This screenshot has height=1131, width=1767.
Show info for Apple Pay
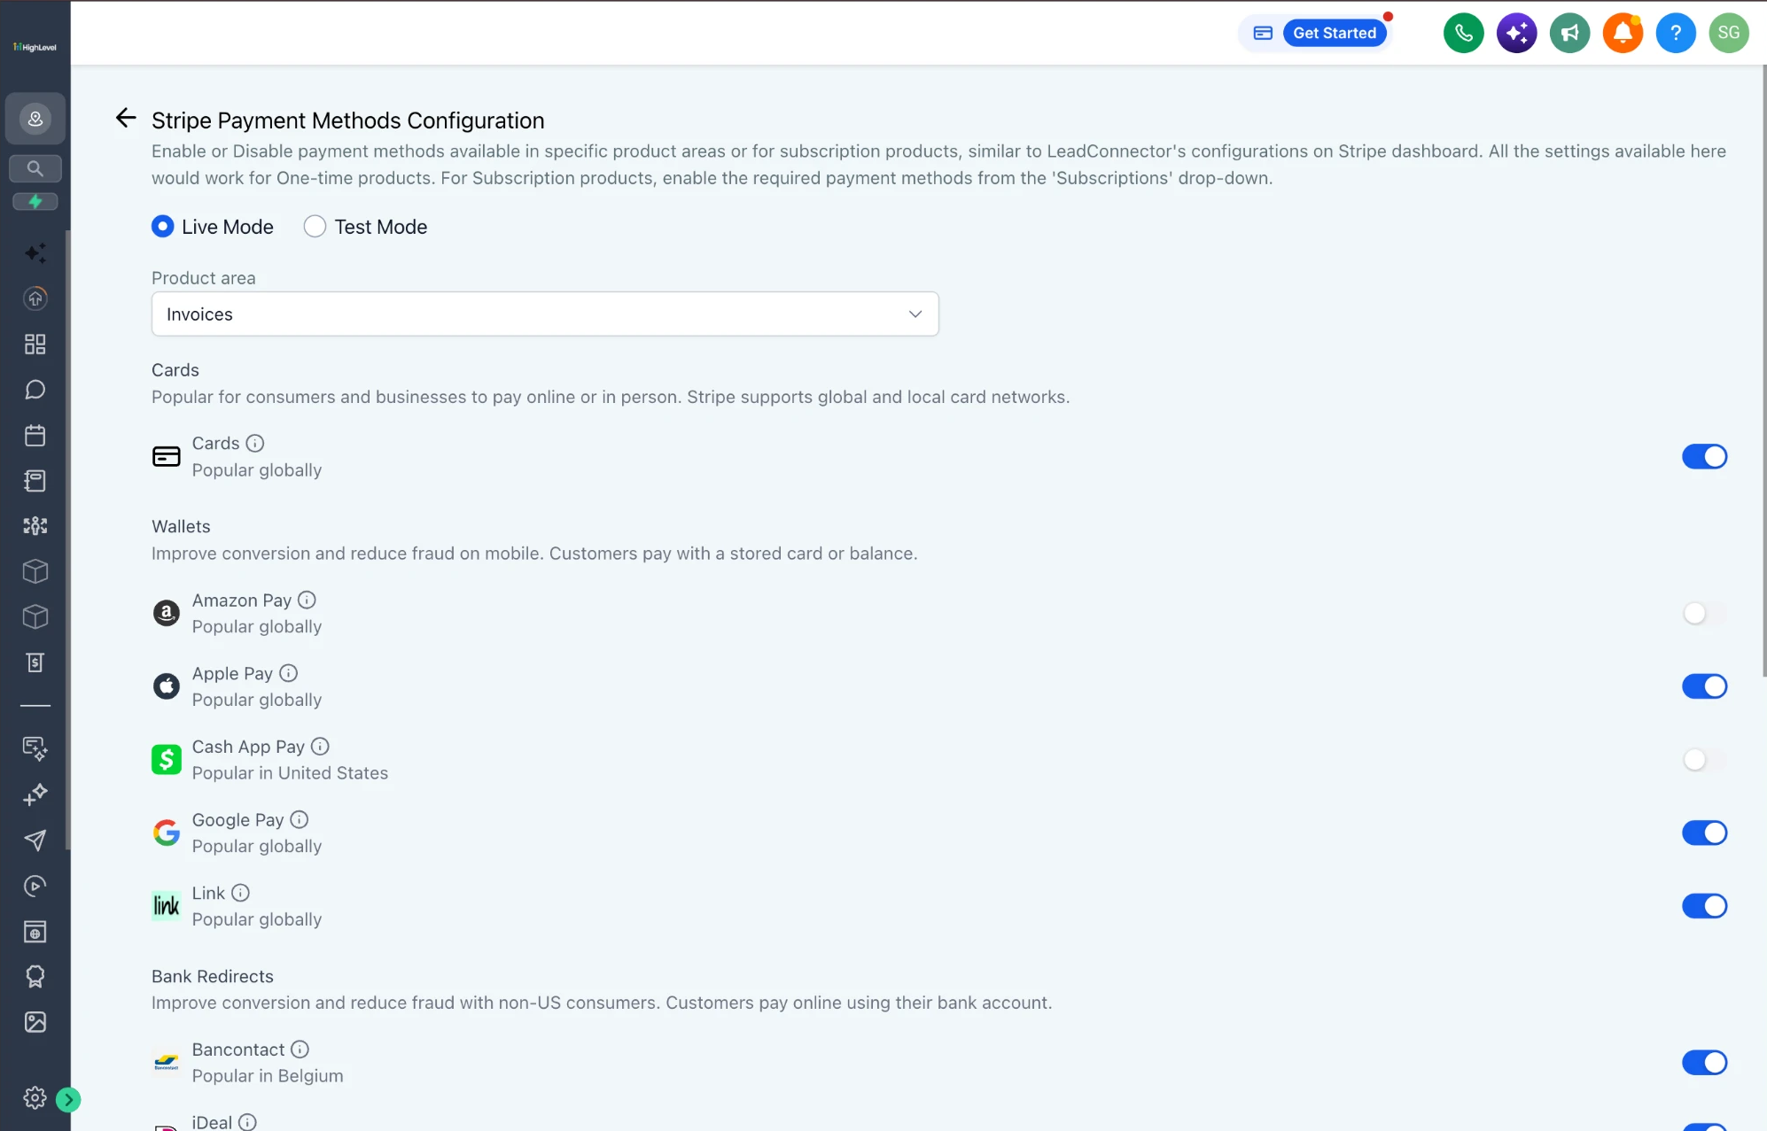288,674
